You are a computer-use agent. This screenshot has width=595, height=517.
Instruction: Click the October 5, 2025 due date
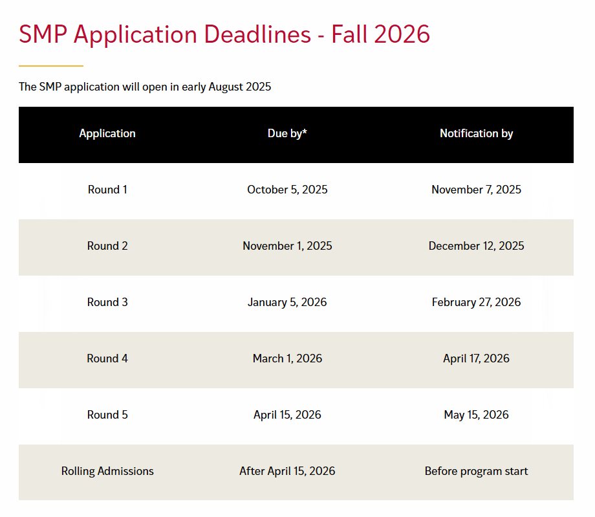(287, 190)
